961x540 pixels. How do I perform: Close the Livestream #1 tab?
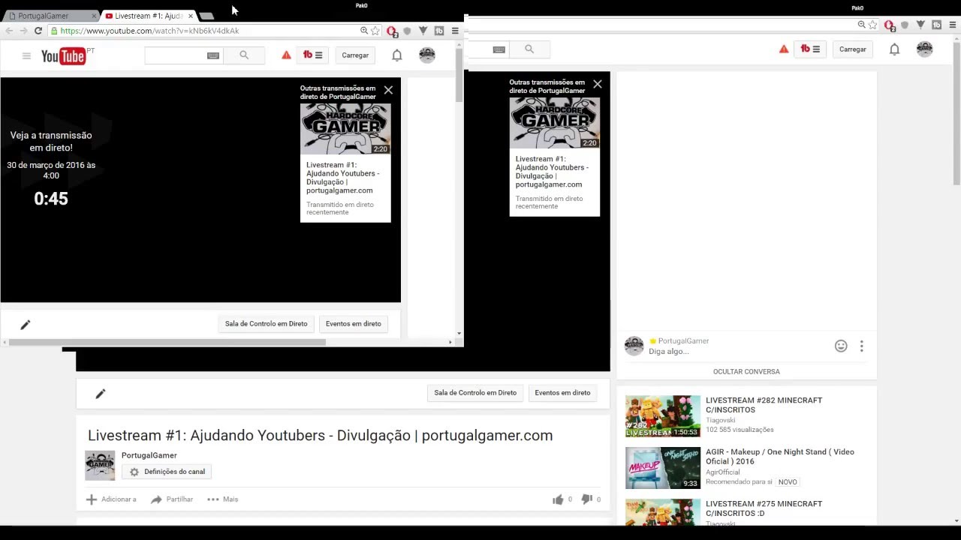(x=190, y=16)
